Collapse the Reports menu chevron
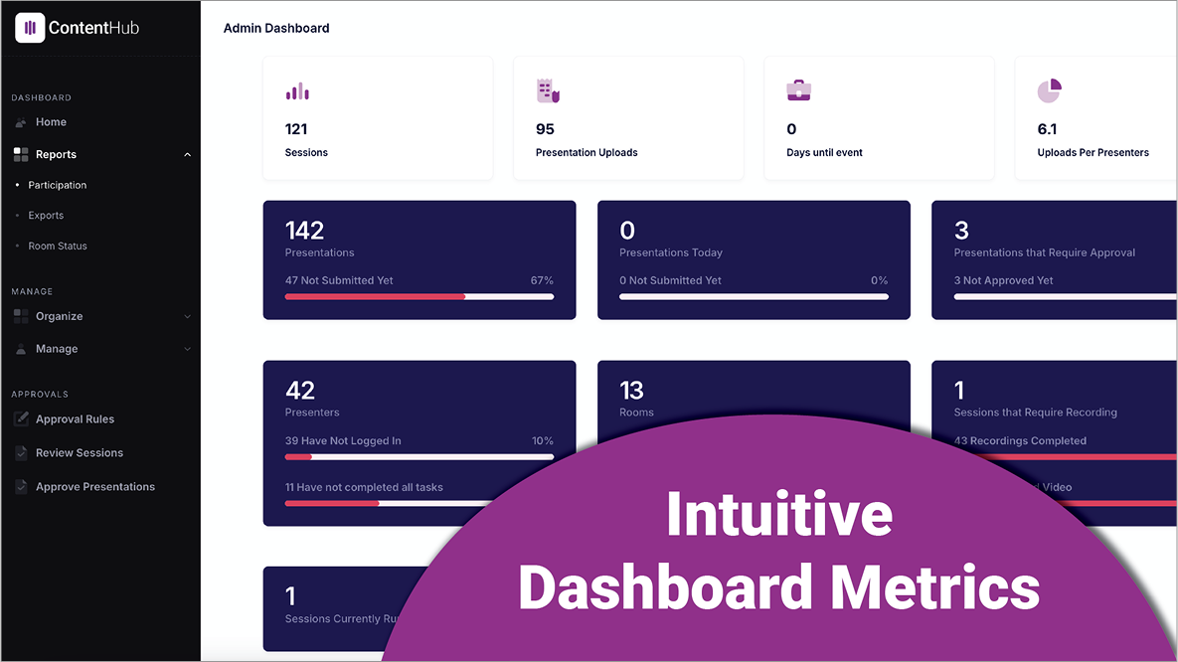Screen dimensions: 1178x662 (187, 155)
